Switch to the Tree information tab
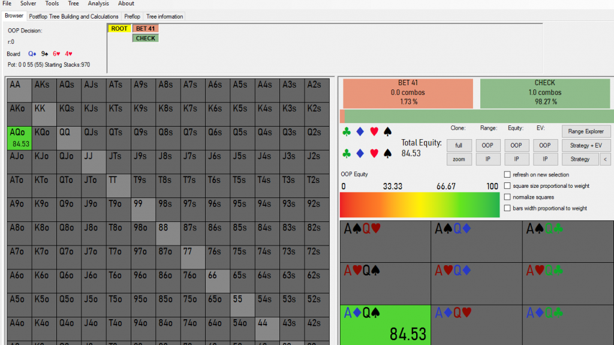This screenshot has height=345, width=614. [x=164, y=16]
